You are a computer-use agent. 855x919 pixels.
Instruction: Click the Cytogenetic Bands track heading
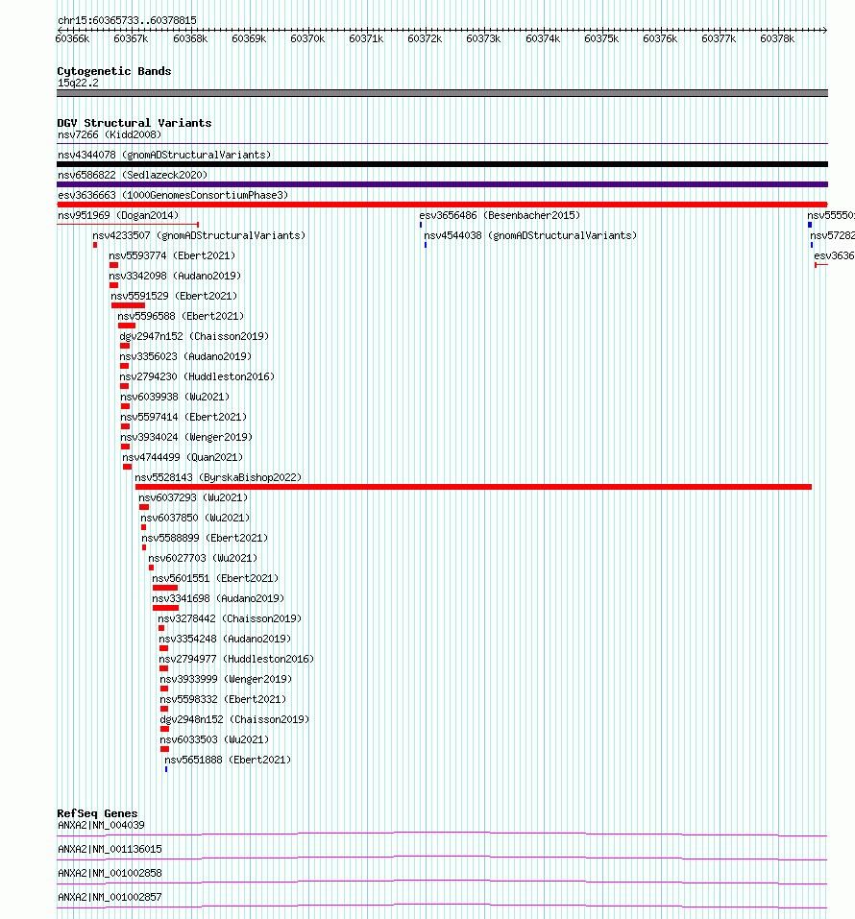114,71
